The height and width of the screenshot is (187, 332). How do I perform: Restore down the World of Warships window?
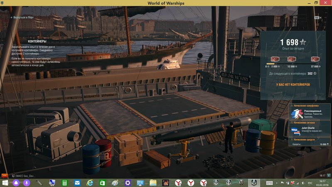point(316,3)
